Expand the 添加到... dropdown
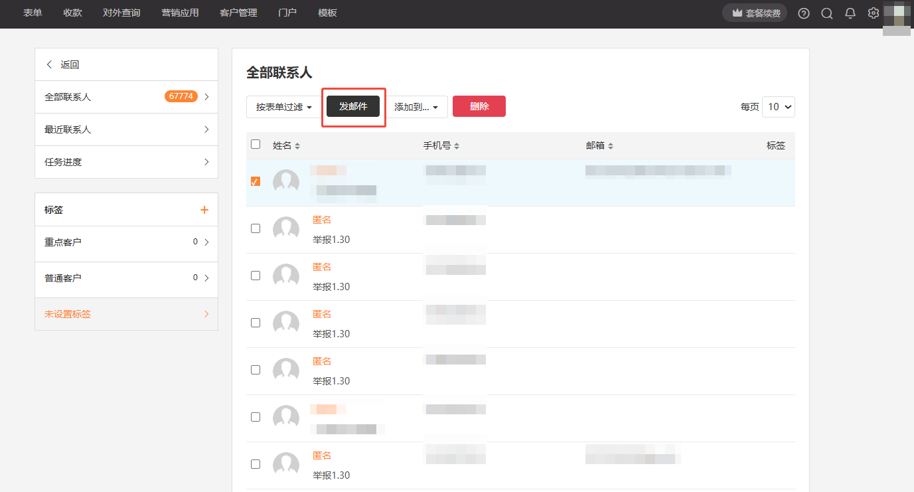Screen dimensions: 914x492 (416, 107)
